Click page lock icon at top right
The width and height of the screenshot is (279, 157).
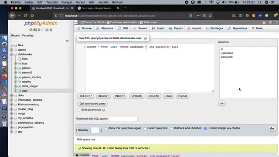click(x=264, y=22)
